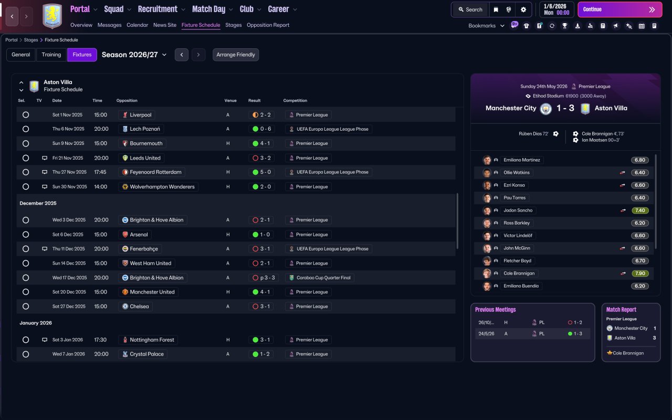Click the player ratings list scrollbar

point(656,202)
